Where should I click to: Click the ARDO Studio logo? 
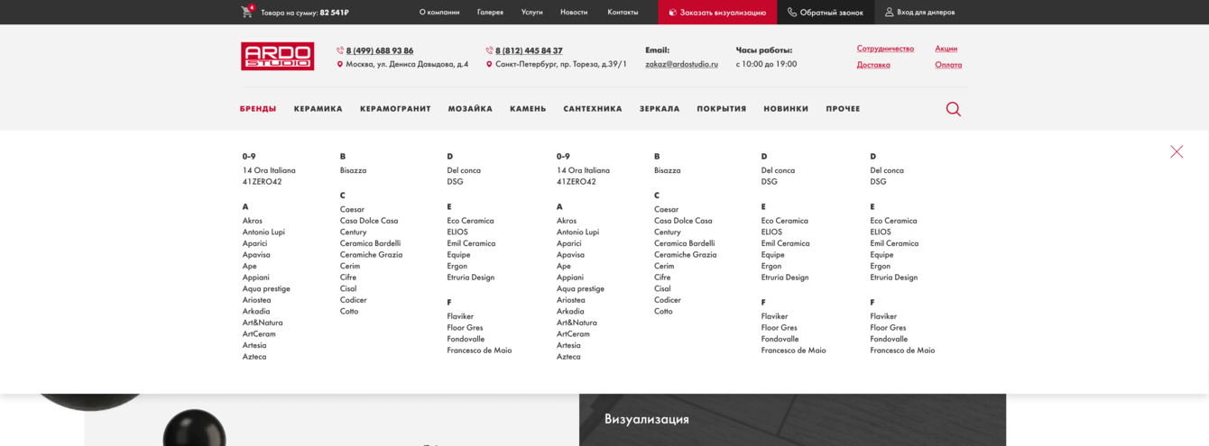[x=277, y=56]
